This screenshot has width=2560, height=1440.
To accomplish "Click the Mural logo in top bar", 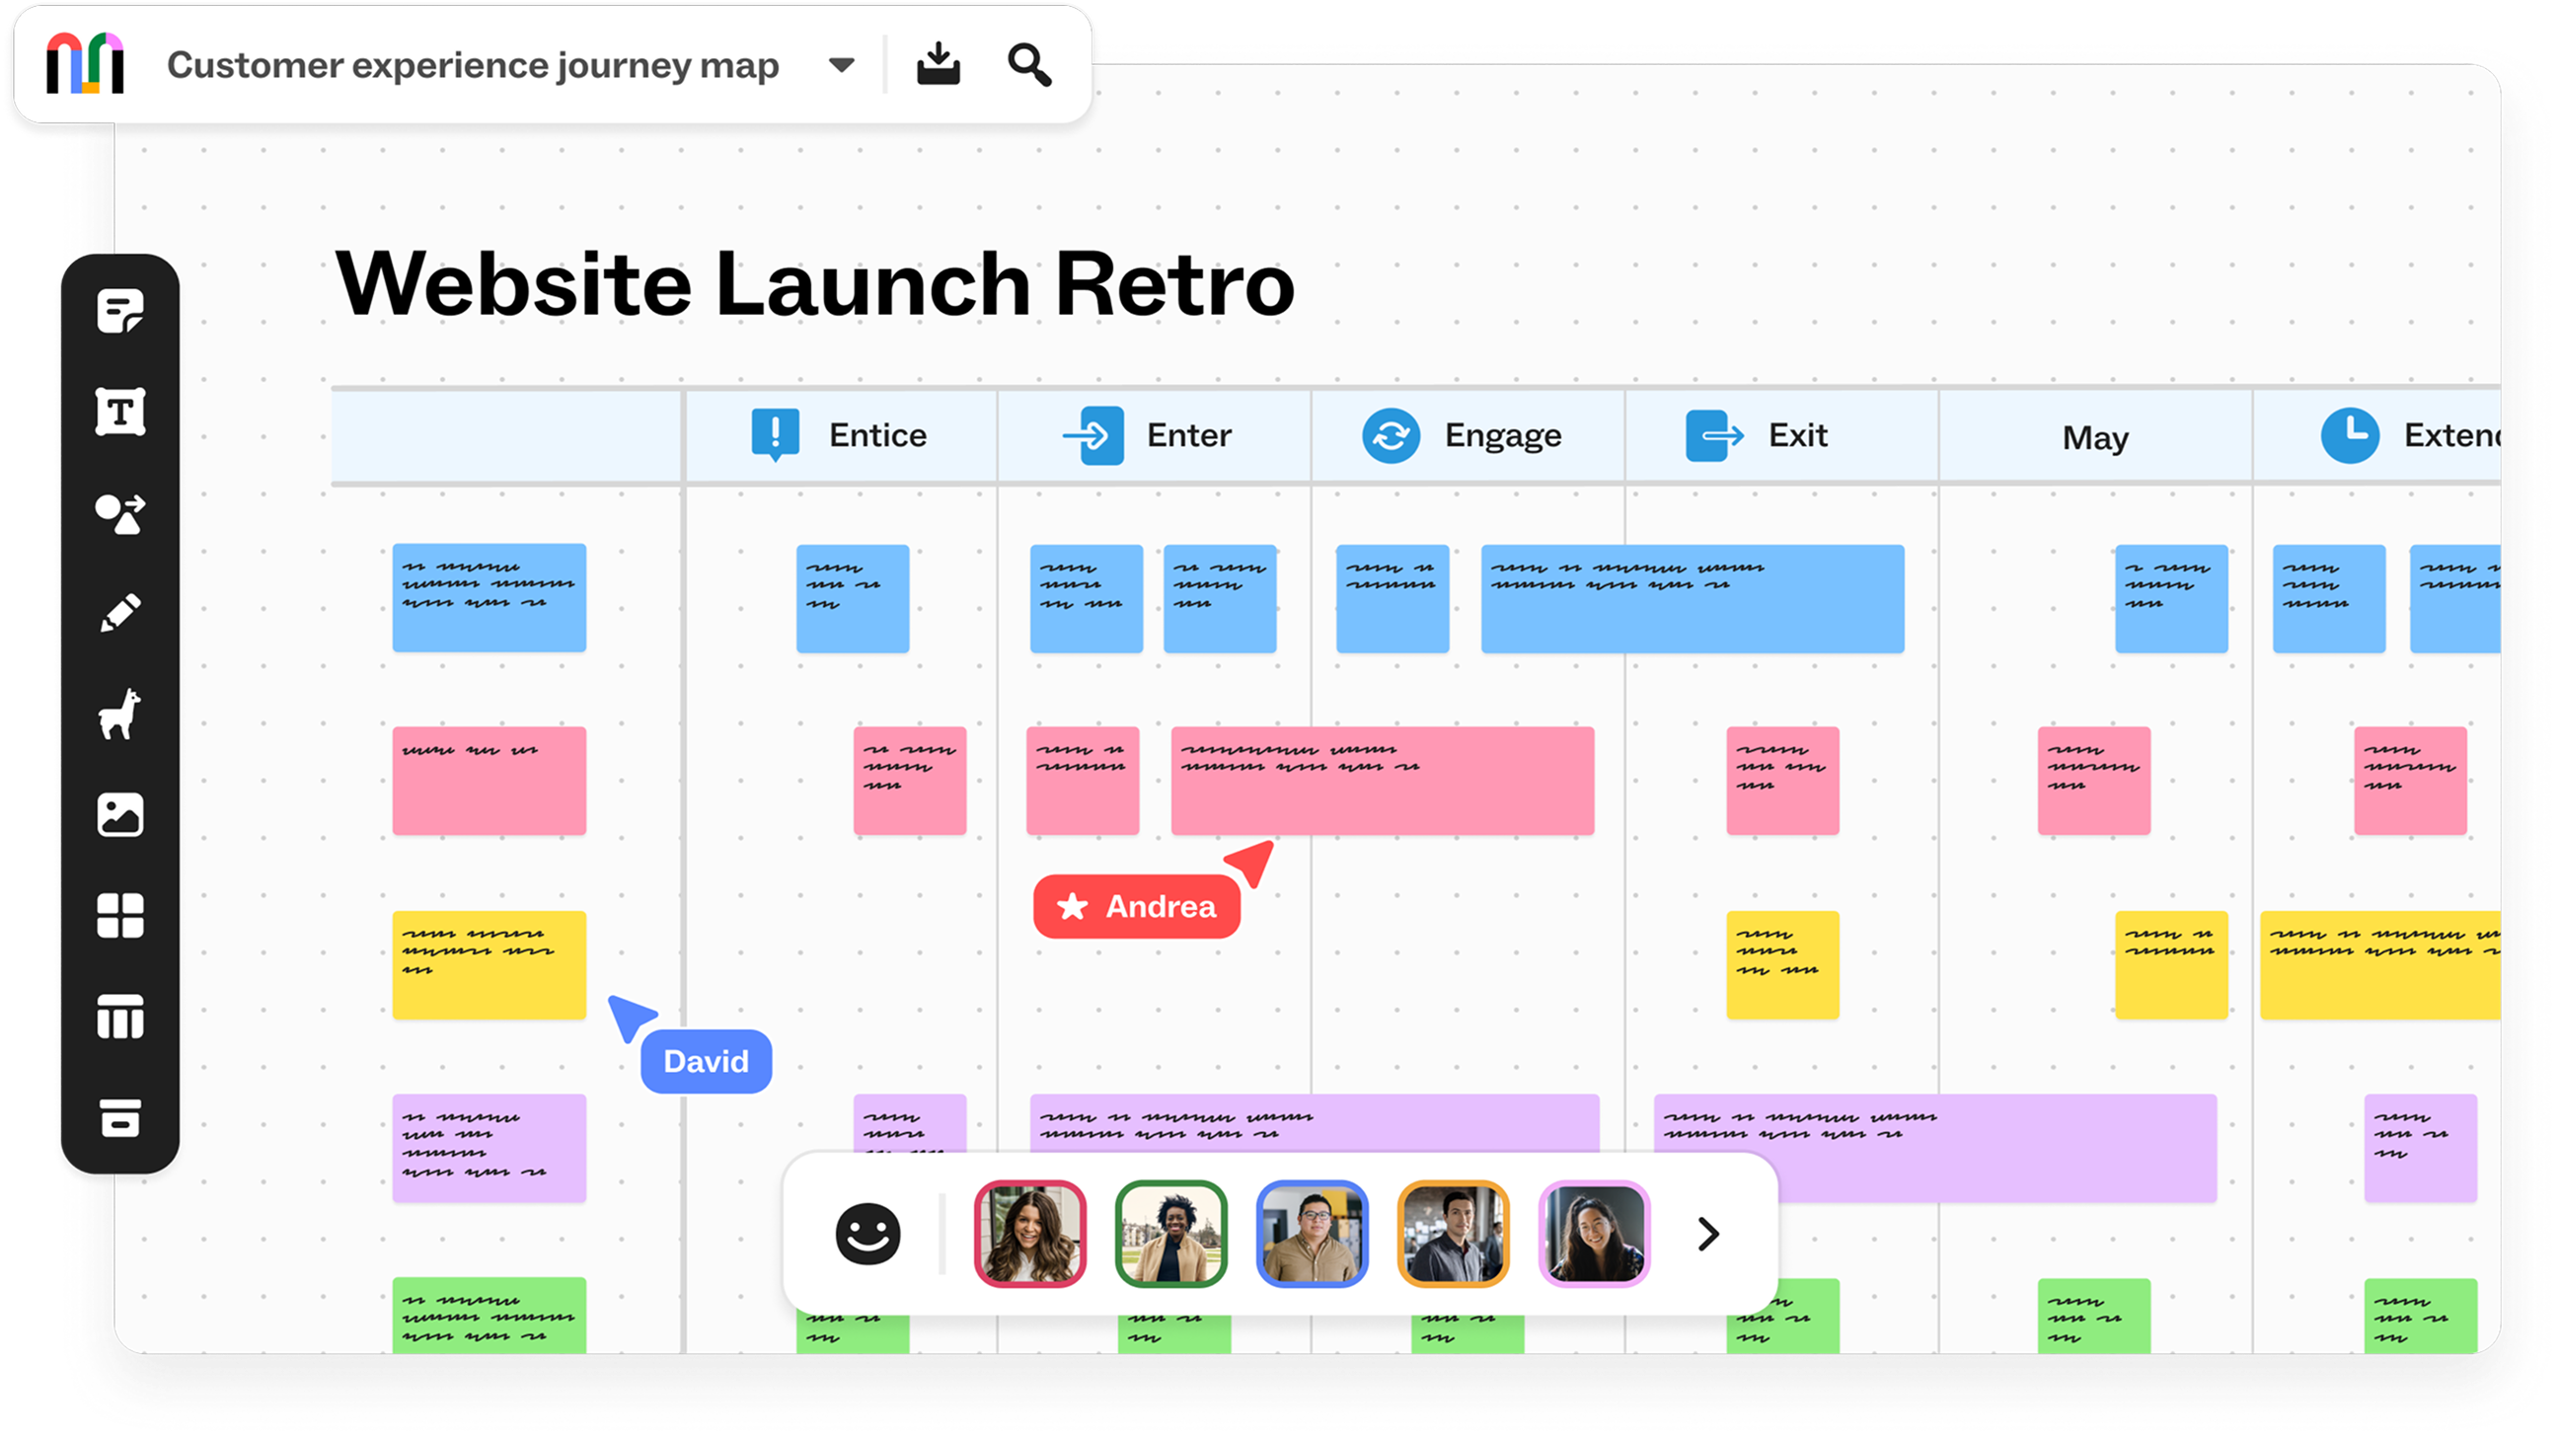I will pos(86,64).
